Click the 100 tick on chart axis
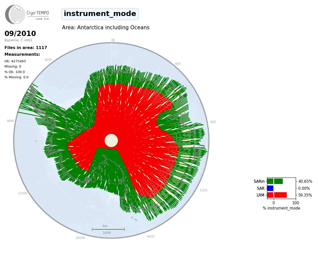 coord(296,203)
